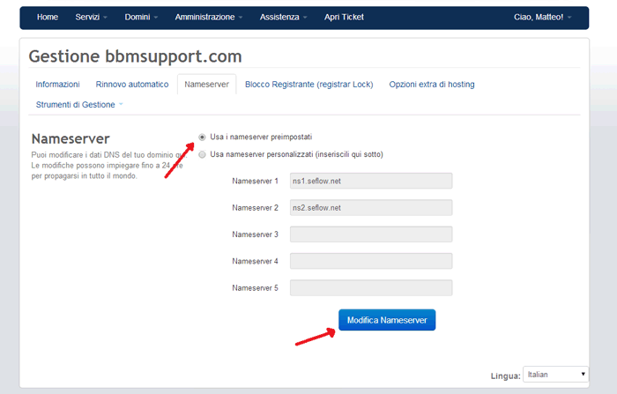The width and height of the screenshot is (617, 394).
Task: Select 'Usa nameserver personalizzati' radio option
Action: click(203, 154)
